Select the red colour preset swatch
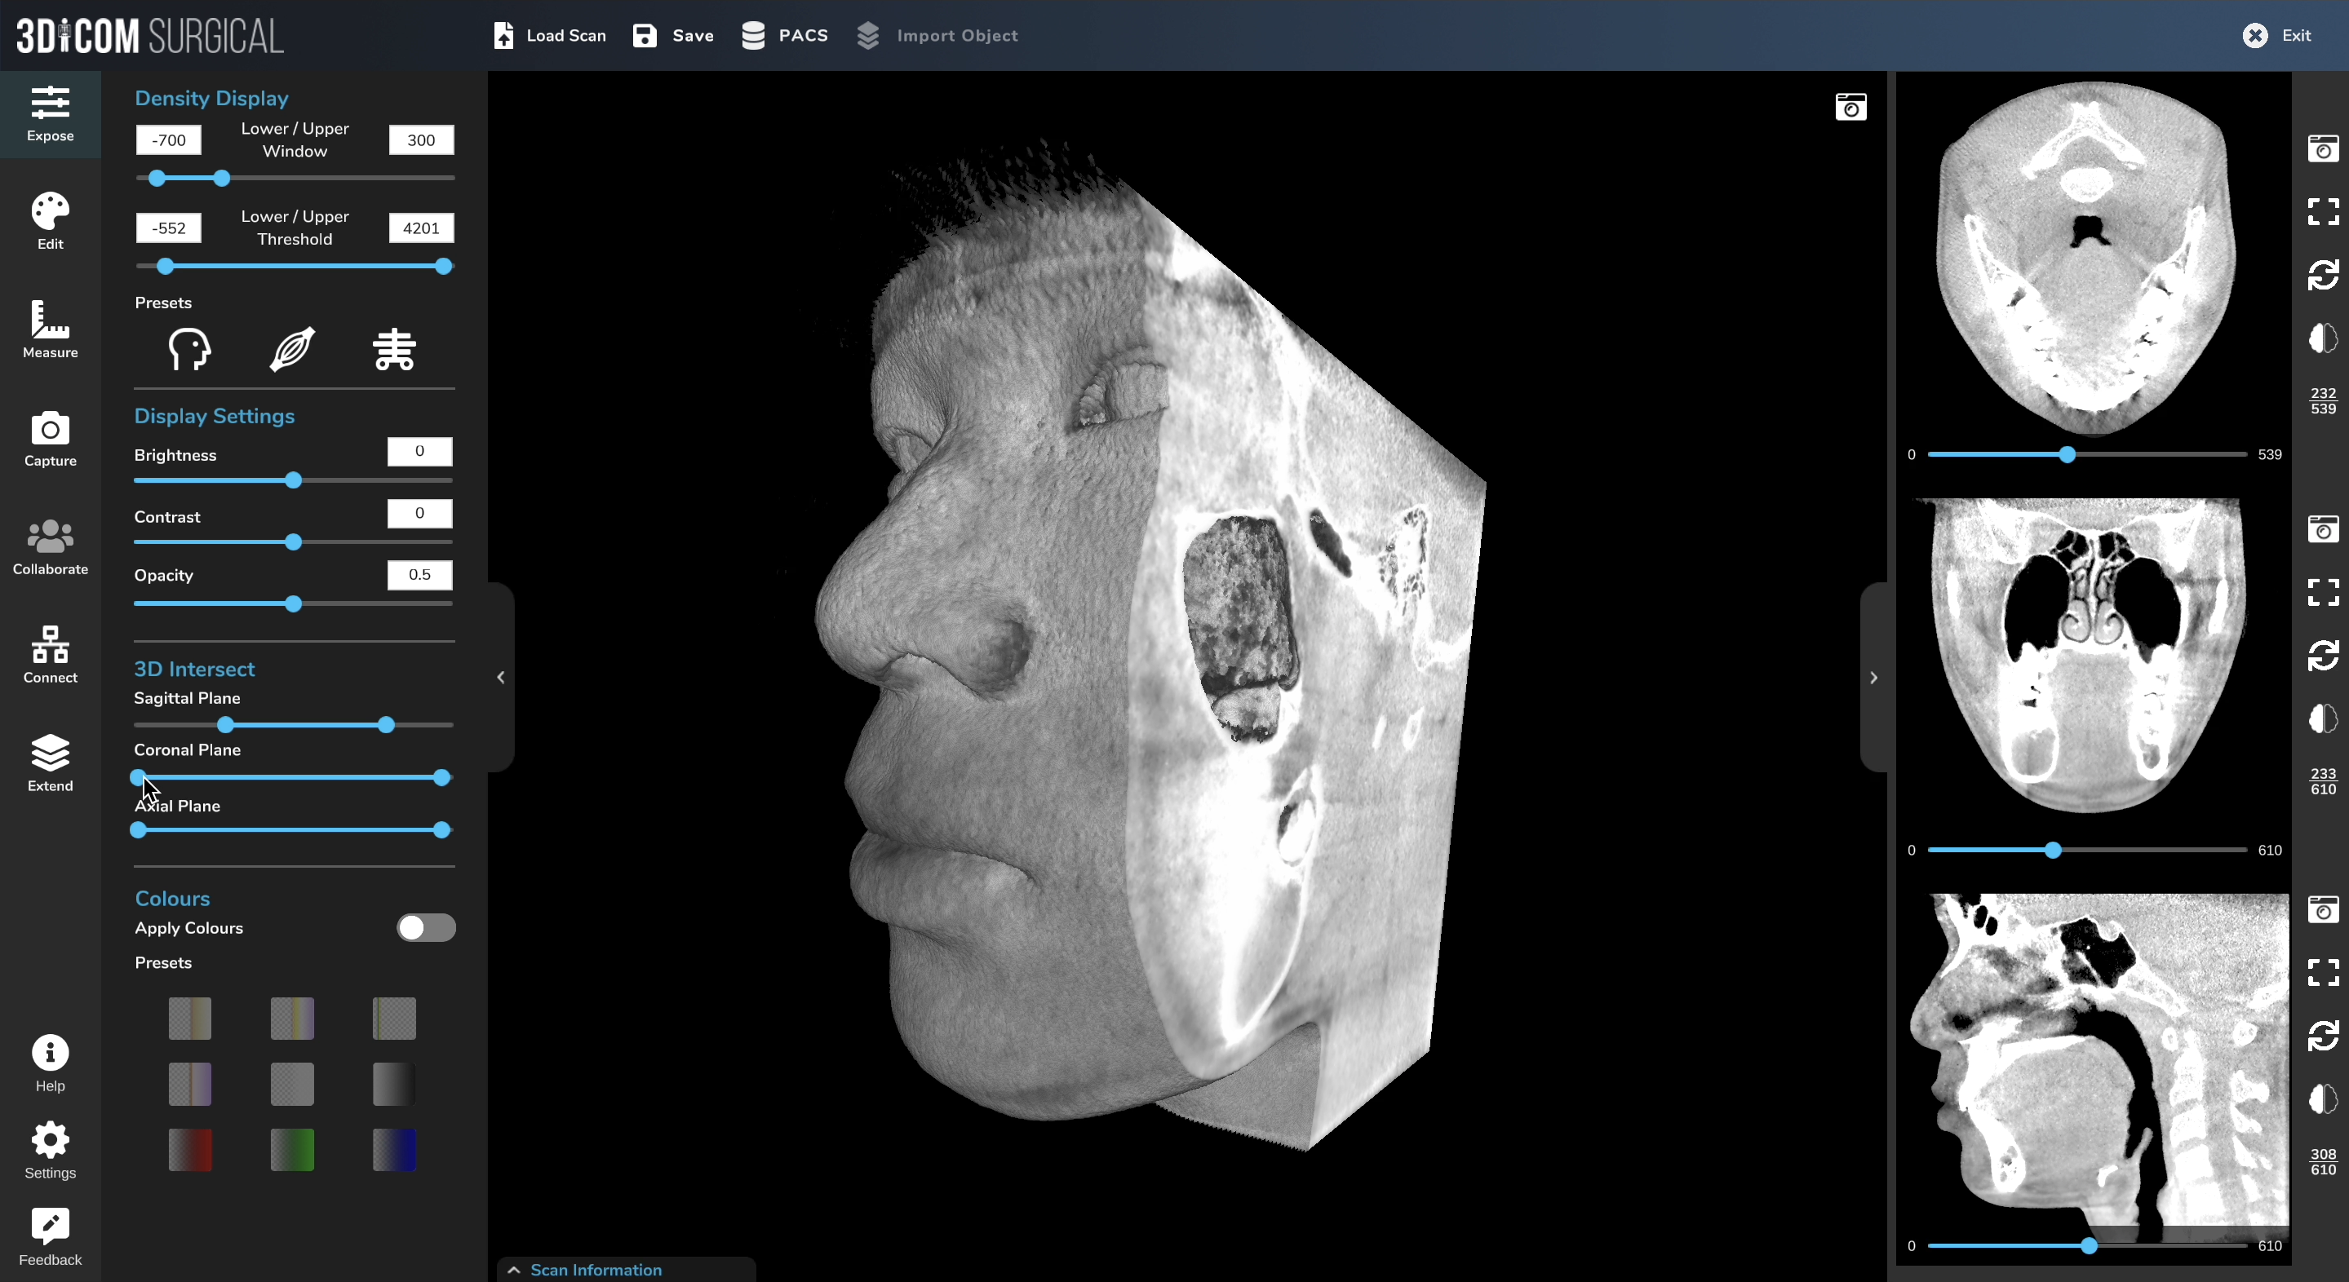This screenshot has width=2349, height=1282. click(189, 1150)
